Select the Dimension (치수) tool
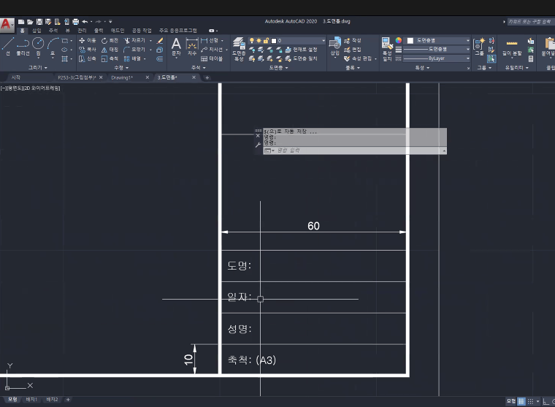The image size is (555, 407). [192, 47]
